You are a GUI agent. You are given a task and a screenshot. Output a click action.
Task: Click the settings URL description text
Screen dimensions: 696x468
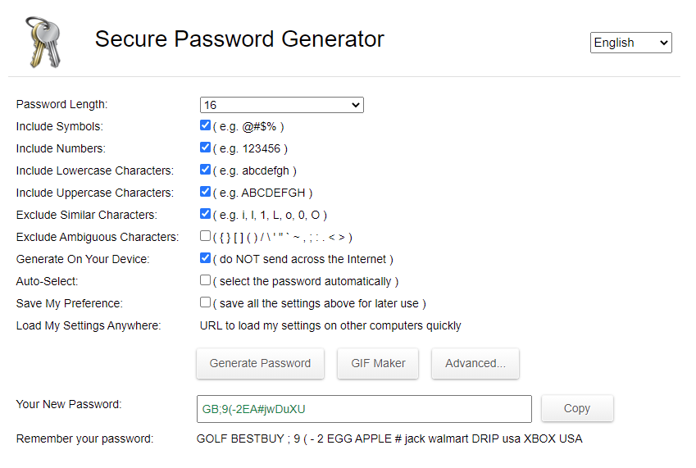point(330,325)
